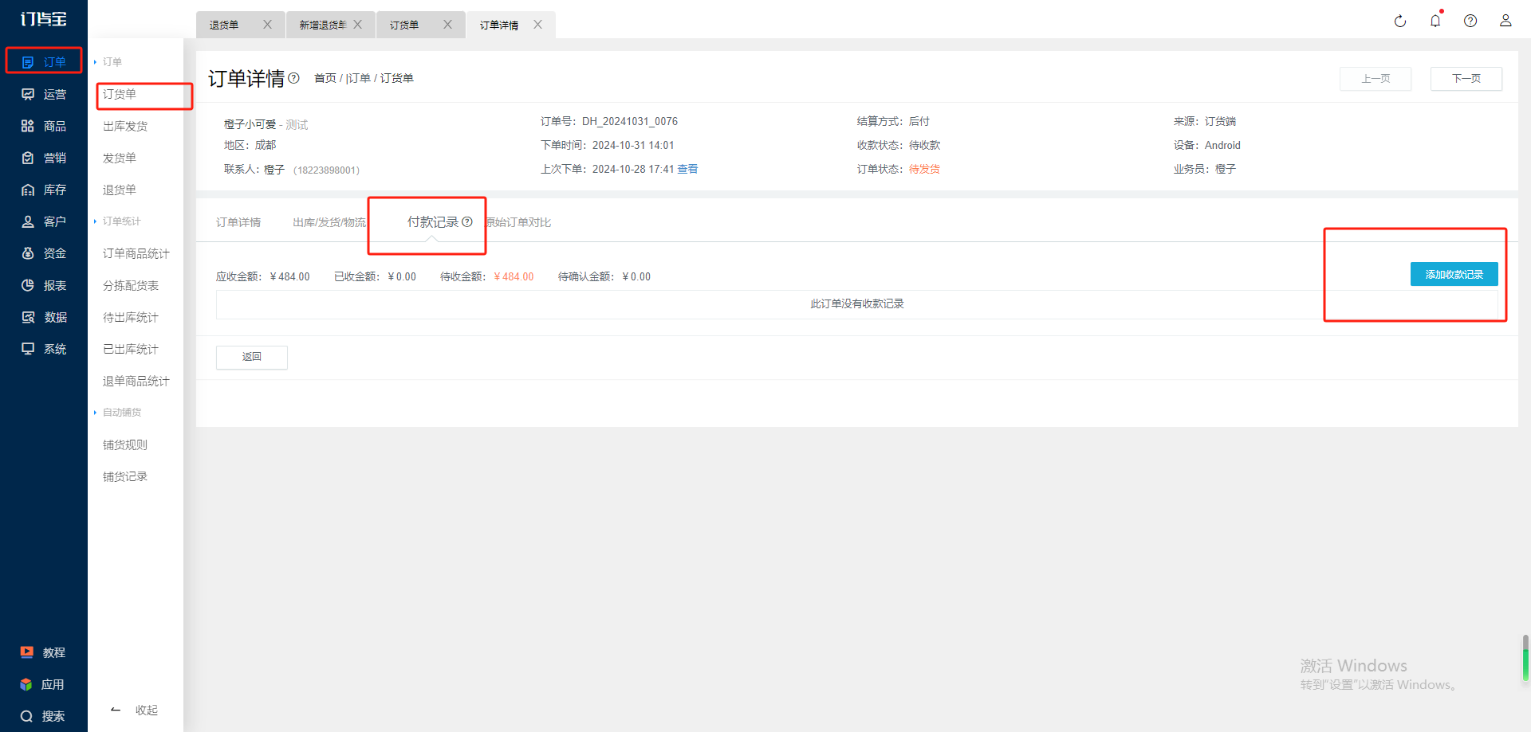Open 订货单 in the submenu
The width and height of the screenshot is (1531, 732).
pyautogui.click(x=120, y=94)
